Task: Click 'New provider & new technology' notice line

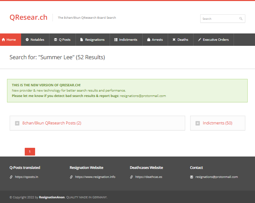Action: pyautogui.click(x=69, y=91)
